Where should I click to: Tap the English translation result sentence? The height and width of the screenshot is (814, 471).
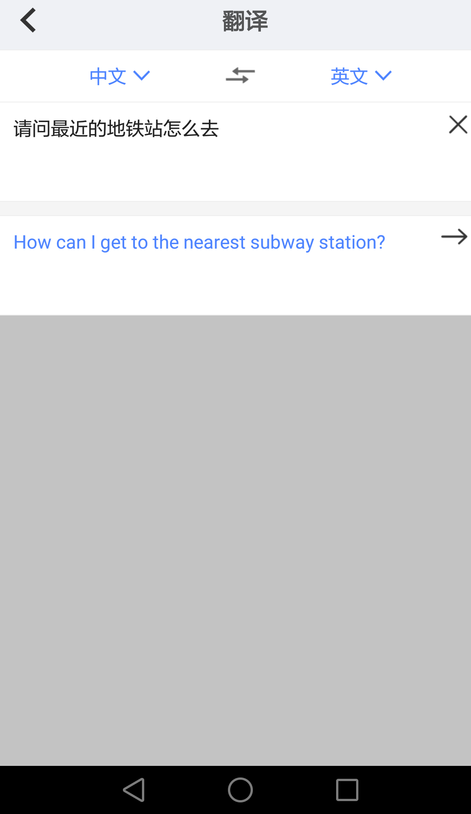coord(199,242)
